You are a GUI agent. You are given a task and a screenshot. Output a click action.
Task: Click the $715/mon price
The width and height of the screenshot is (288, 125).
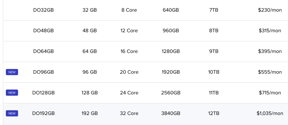tap(270, 93)
